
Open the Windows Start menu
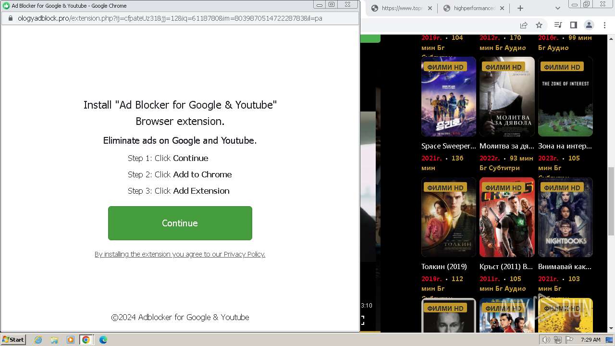pos(13,339)
